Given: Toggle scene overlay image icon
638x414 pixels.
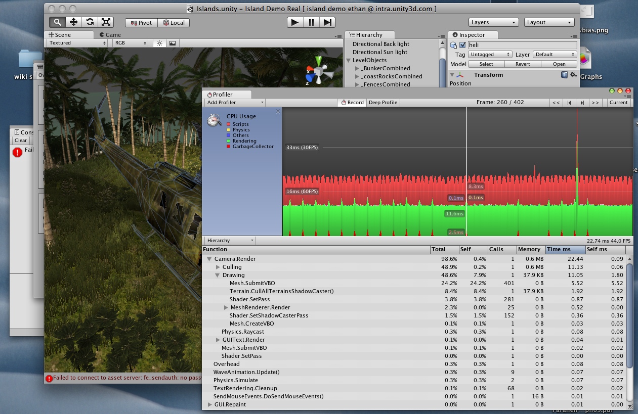Looking at the screenshot, I should [173, 43].
